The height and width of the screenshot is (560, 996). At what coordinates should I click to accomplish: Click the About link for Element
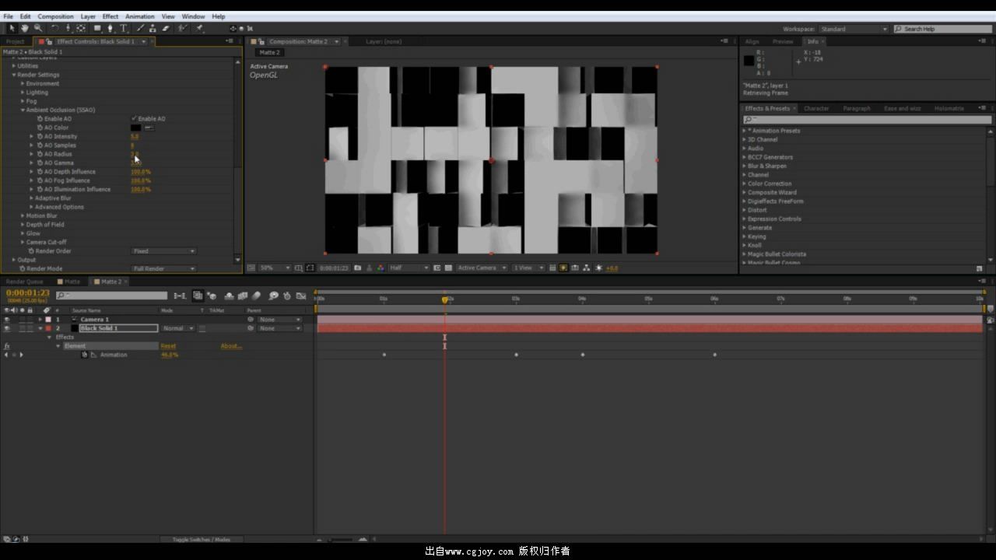pos(231,346)
